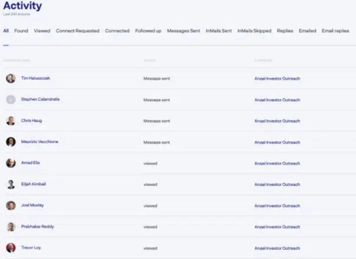356x259 pixels.
Task: Click Chris Haug's profile photo
Action: point(11,120)
